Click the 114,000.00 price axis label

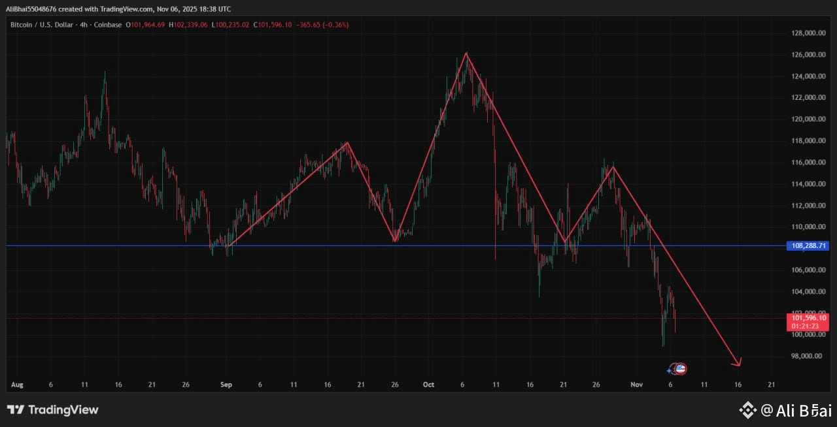pos(808,184)
